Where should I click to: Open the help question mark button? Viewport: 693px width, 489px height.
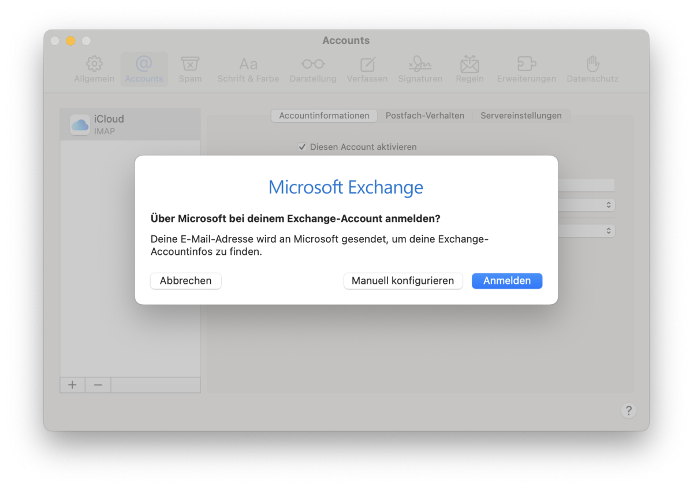click(628, 410)
